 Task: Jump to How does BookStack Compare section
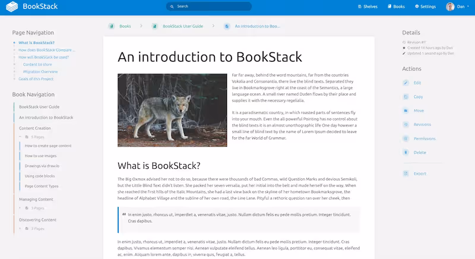coord(47,50)
